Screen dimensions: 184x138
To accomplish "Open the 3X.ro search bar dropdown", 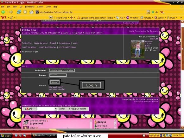I will [56, 109].
